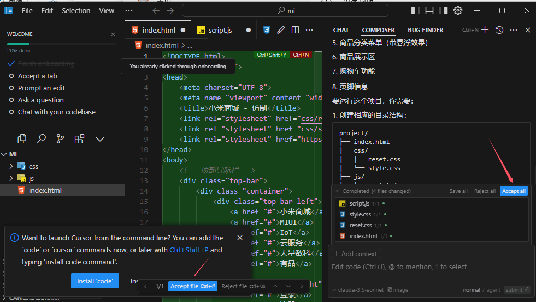Open composer panel more options ellipsis
This screenshot has height=302, width=536.
tap(514, 30)
